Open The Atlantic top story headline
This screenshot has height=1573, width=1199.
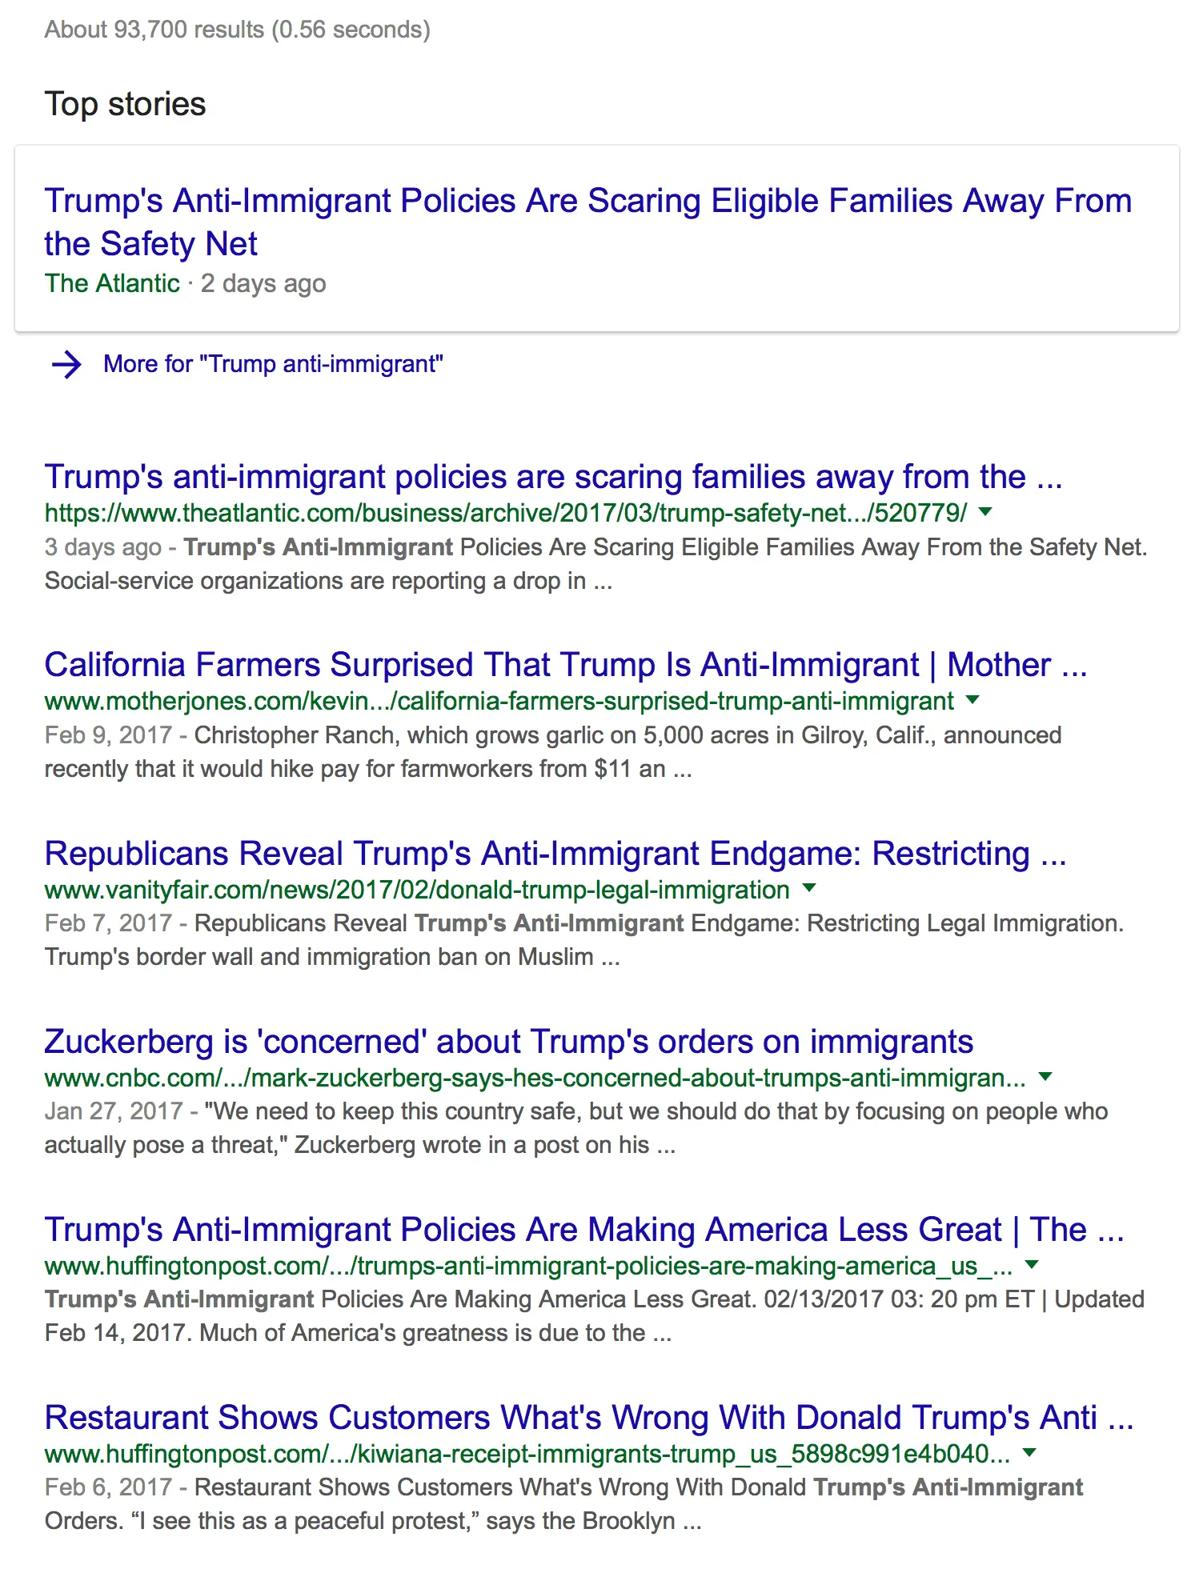point(587,222)
